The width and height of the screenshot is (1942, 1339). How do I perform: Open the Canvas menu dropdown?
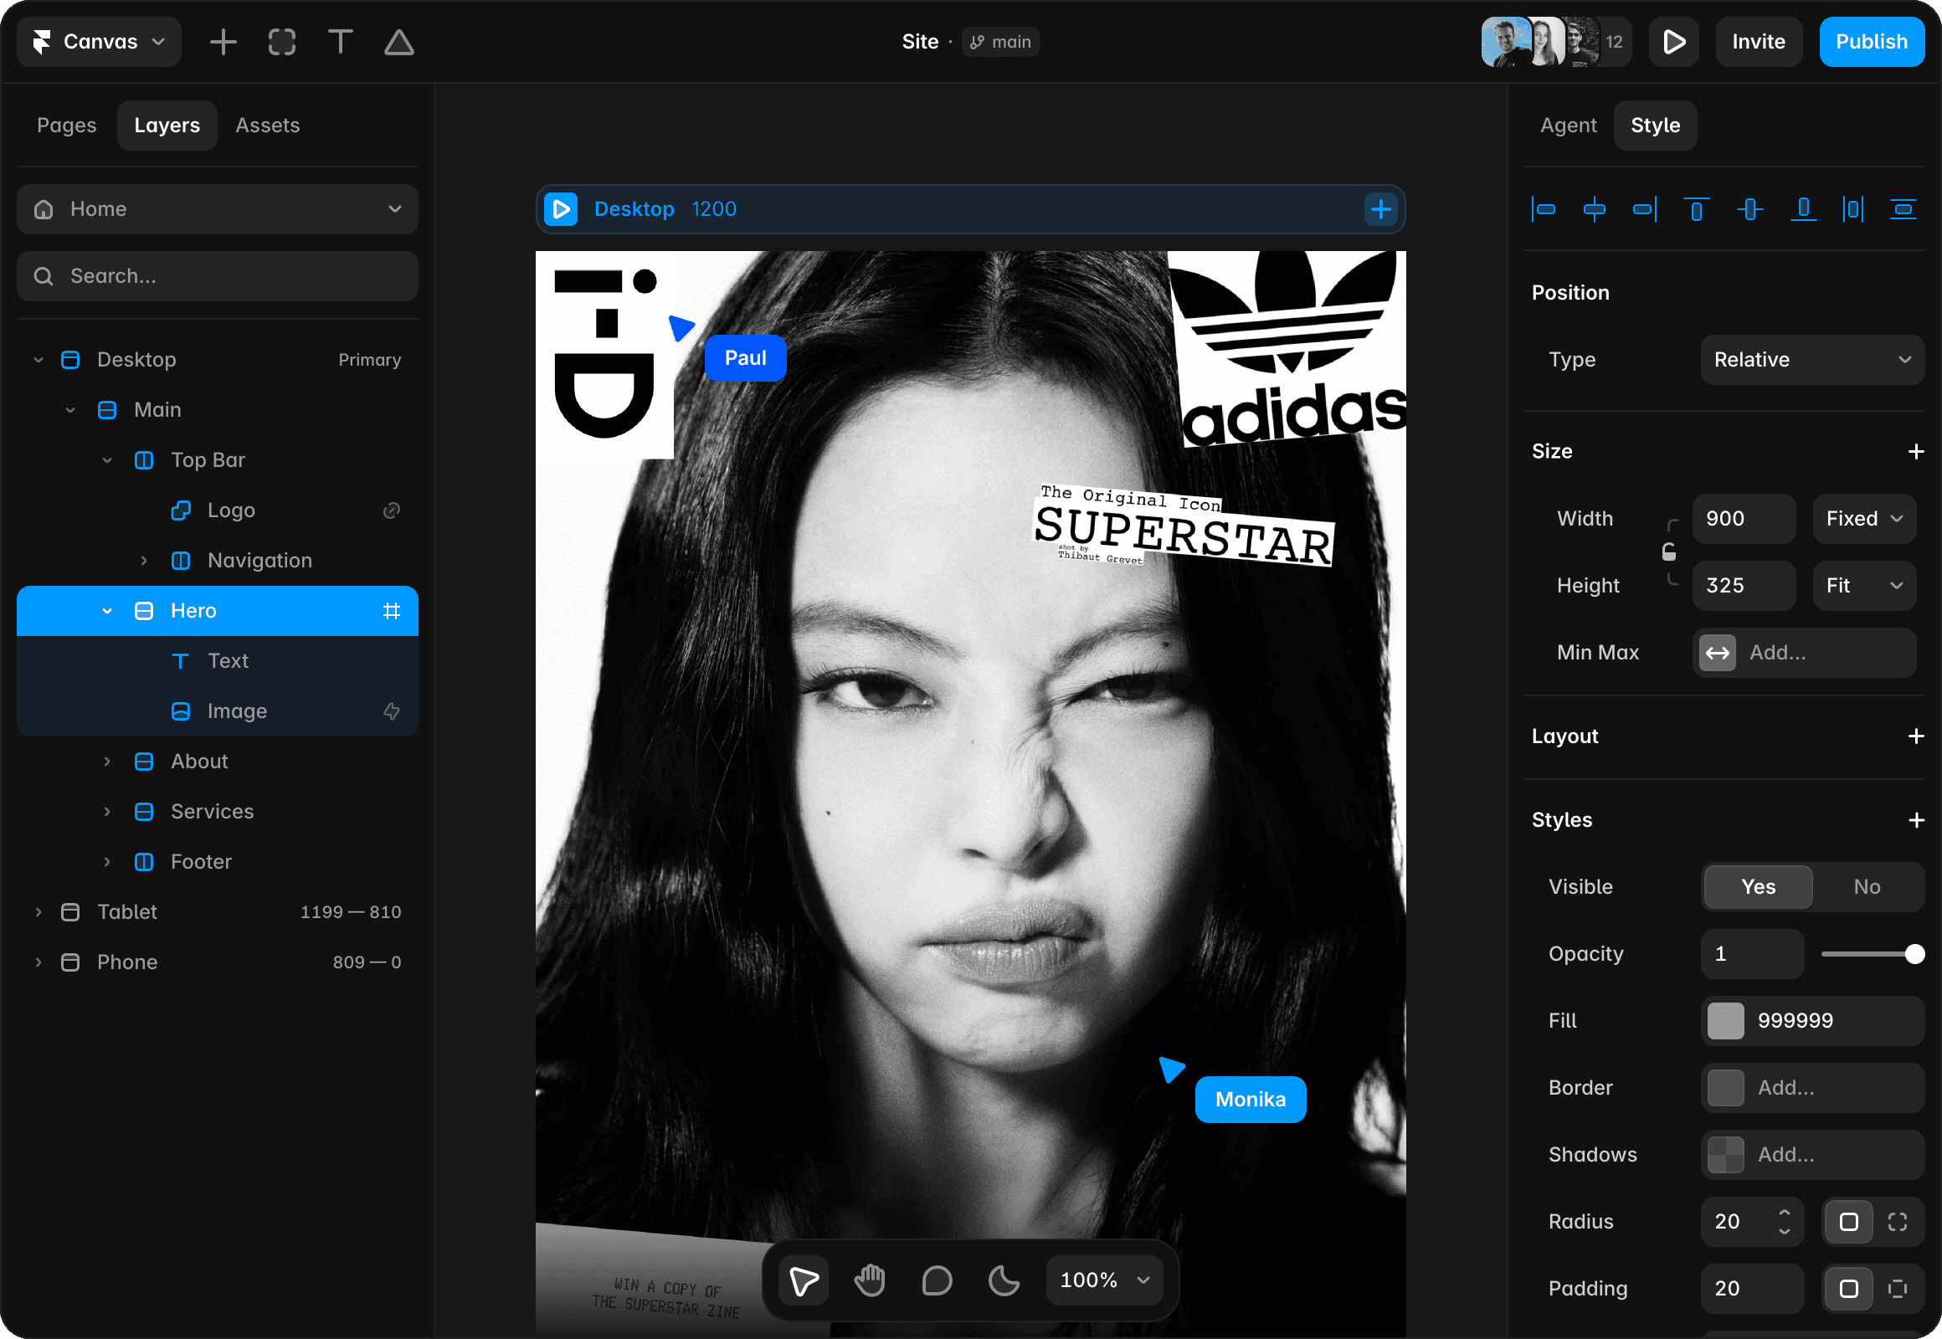click(x=99, y=42)
